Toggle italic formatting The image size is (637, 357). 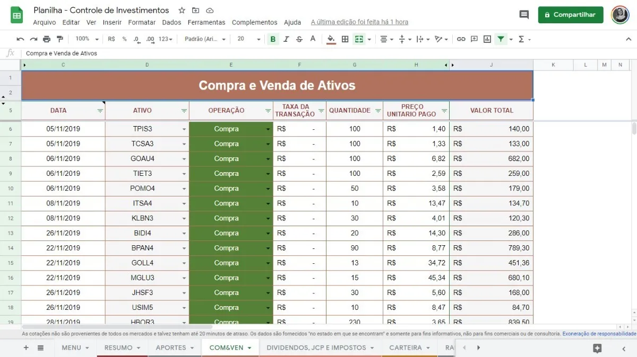click(x=286, y=39)
